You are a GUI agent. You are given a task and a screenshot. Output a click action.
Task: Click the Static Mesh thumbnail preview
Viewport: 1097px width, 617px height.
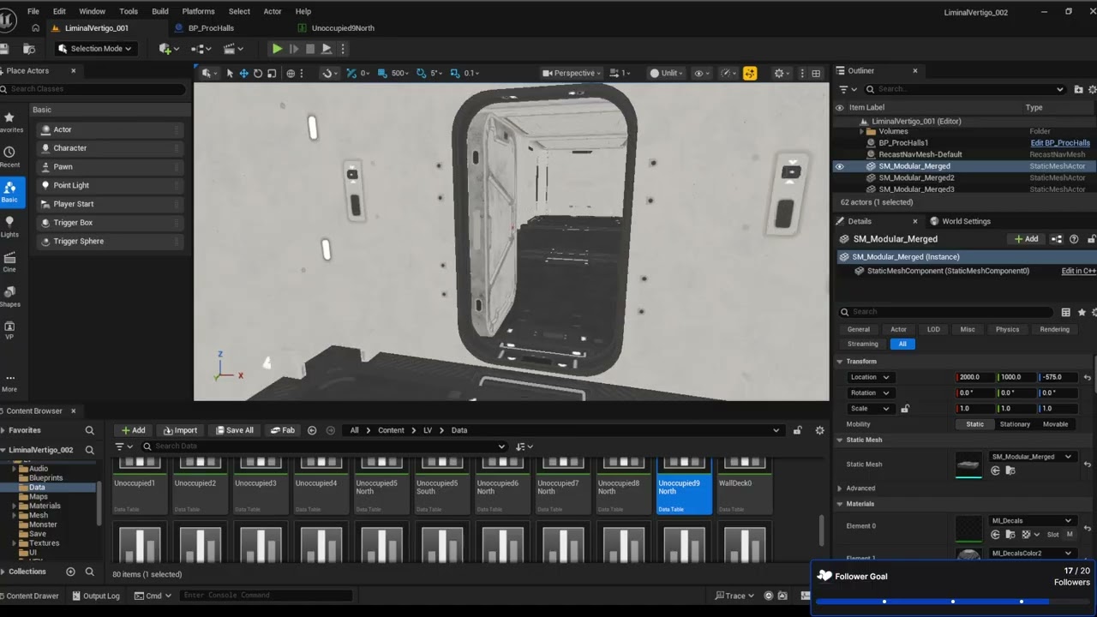pos(968,464)
